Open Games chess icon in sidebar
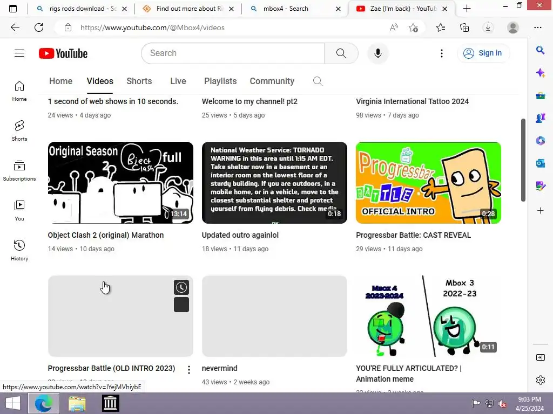Screen dimensions: 553x414 point(540,118)
